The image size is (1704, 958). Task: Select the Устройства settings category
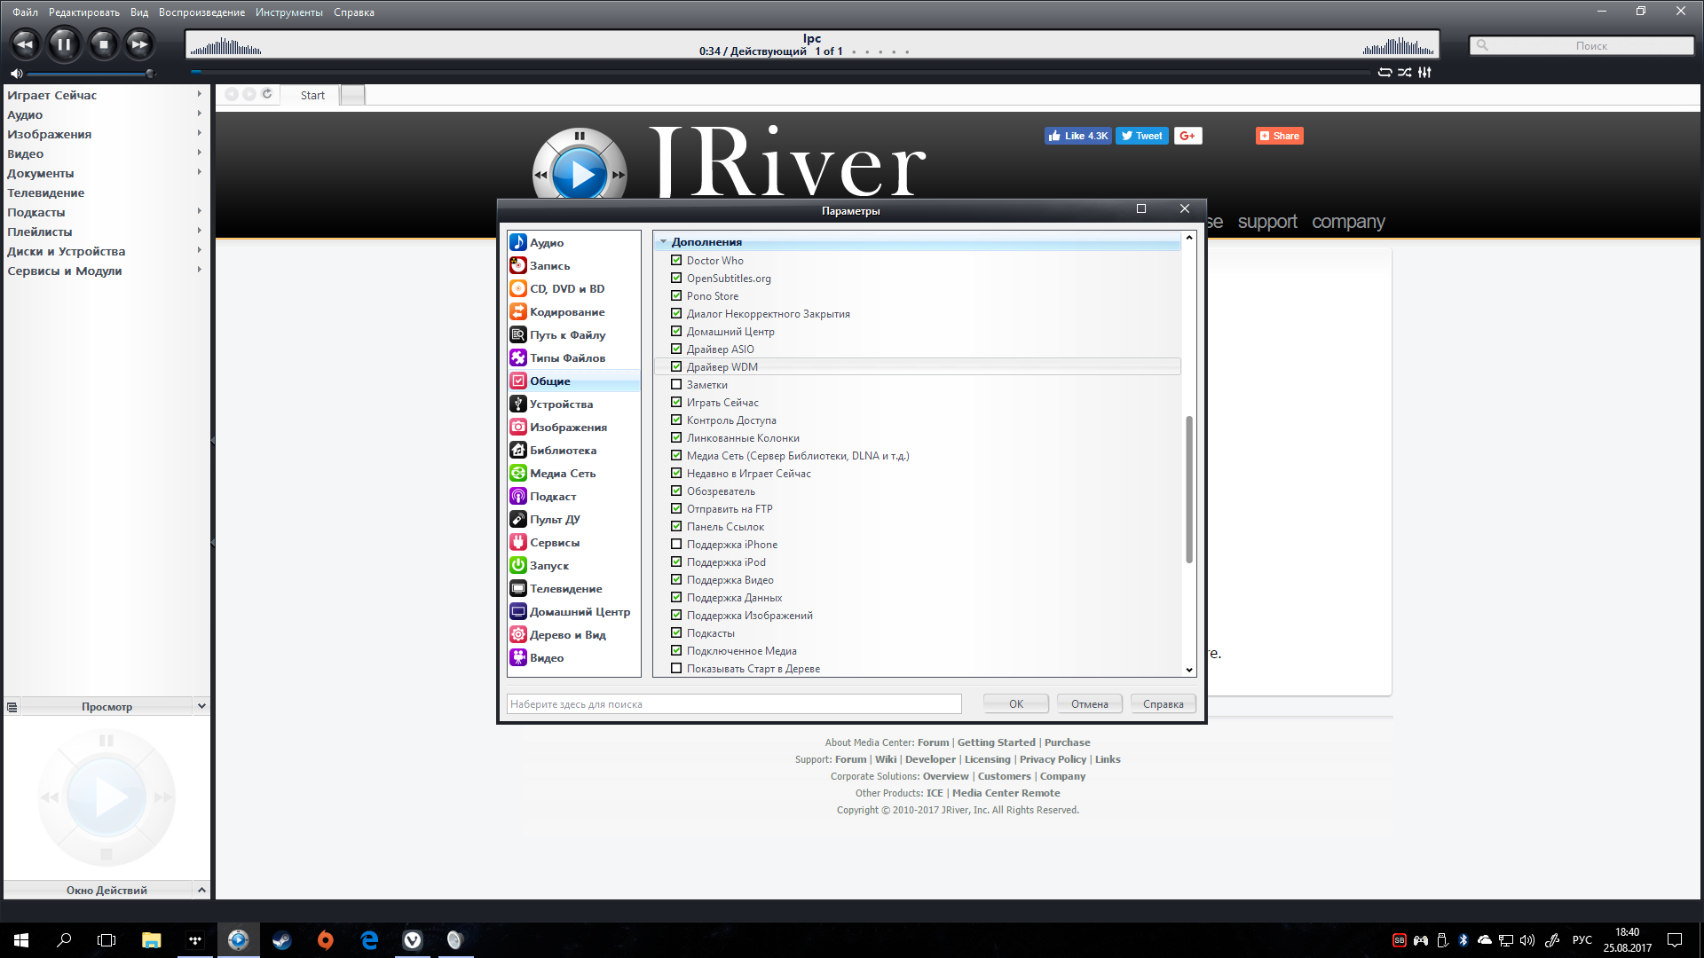[x=573, y=404]
